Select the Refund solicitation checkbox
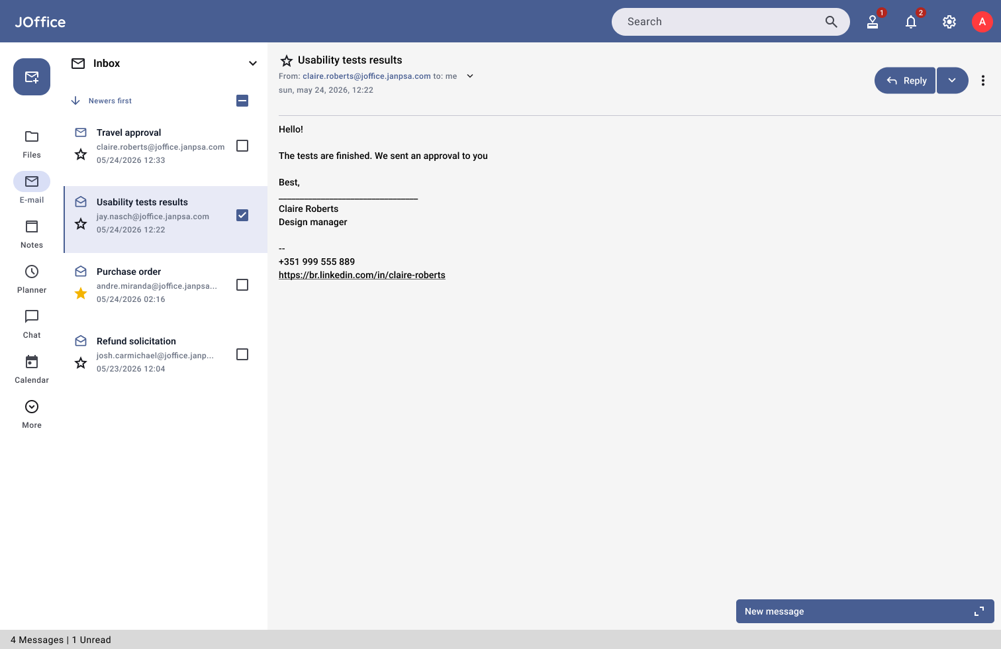Image resolution: width=1001 pixels, height=649 pixels. click(x=242, y=354)
